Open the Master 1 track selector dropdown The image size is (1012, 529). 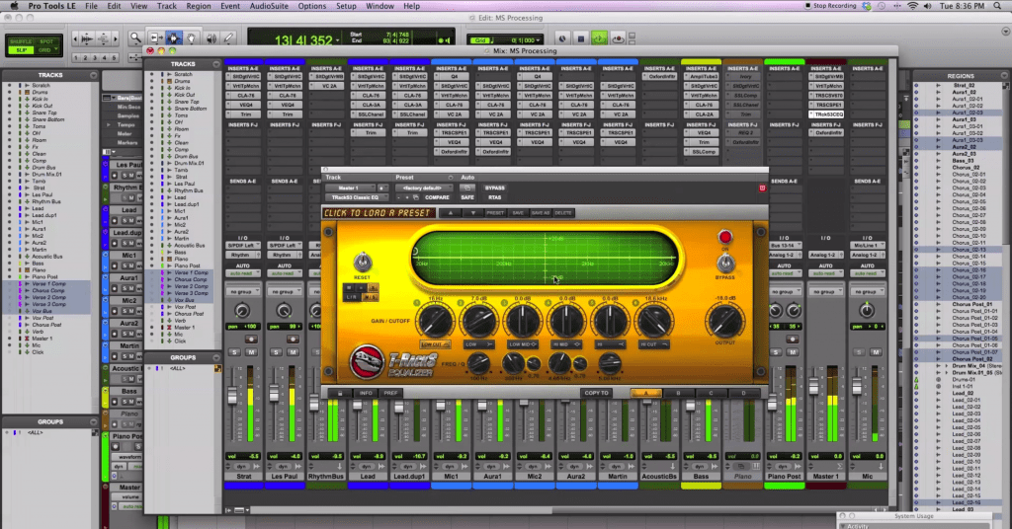coord(349,189)
